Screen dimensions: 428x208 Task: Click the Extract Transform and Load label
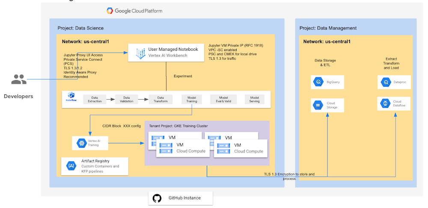point(391,63)
